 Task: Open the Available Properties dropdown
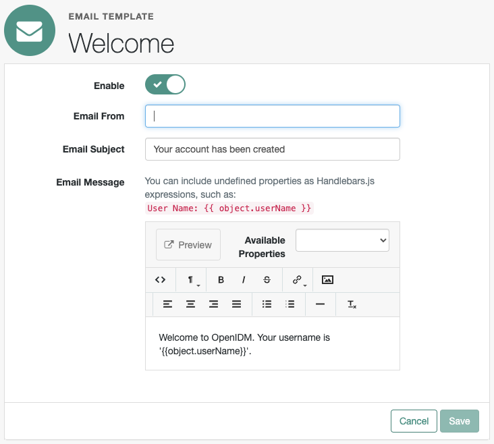click(x=342, y=240)
